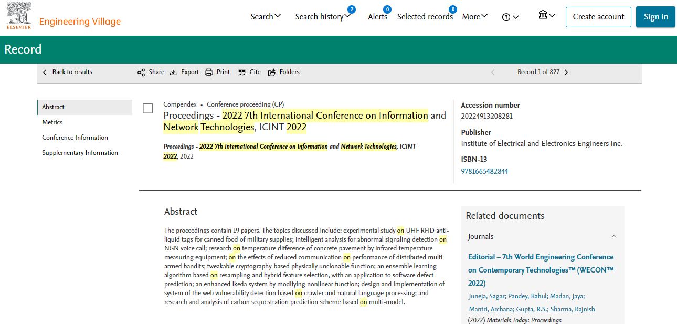Expand the Search history menu

(x=323, y=17)
